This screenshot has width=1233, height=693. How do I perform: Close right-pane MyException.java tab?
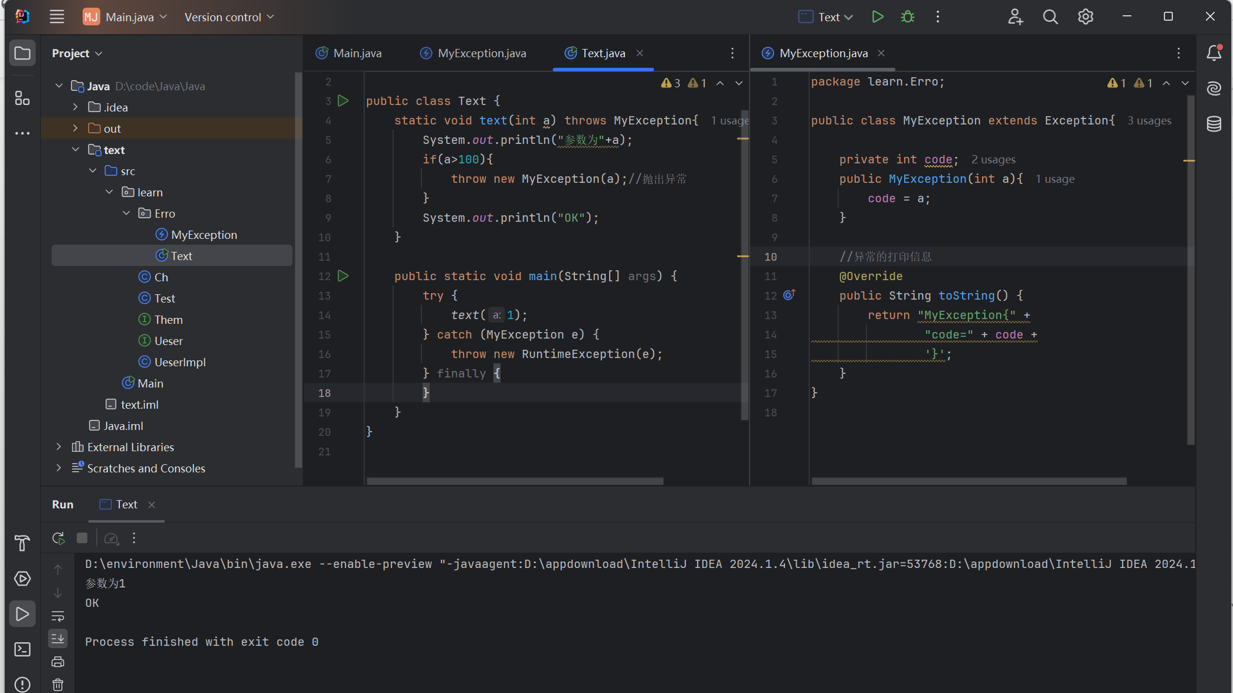881,53
